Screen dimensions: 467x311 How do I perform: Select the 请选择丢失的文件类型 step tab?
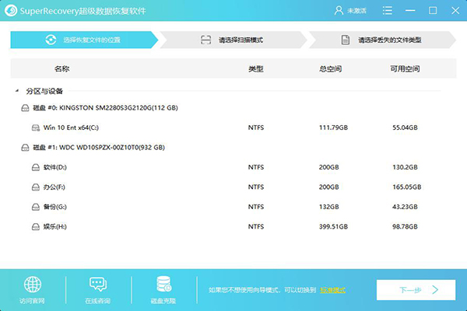click(382, 40)
